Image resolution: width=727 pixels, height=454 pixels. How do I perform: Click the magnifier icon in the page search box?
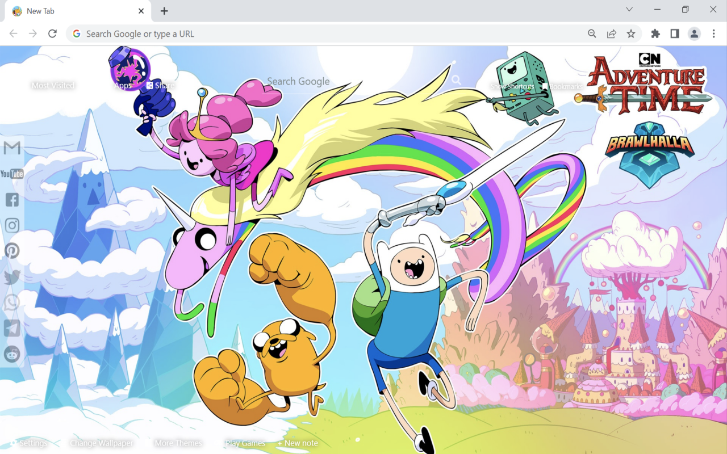(x=456, y=81)
